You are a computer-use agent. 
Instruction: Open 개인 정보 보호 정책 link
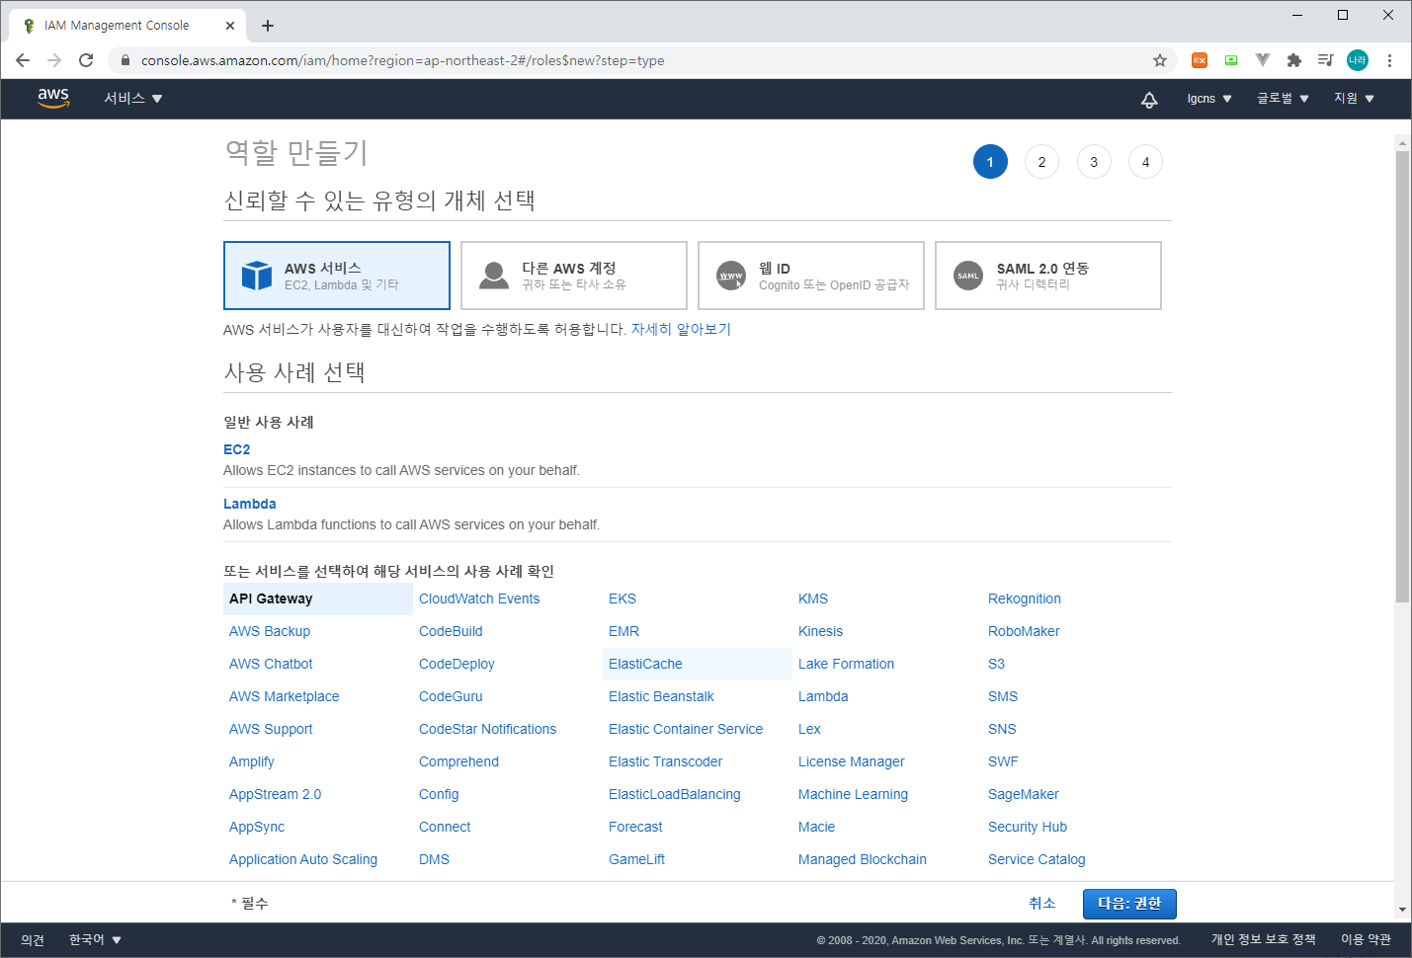pyautogui.click(x=1263, y=939)
